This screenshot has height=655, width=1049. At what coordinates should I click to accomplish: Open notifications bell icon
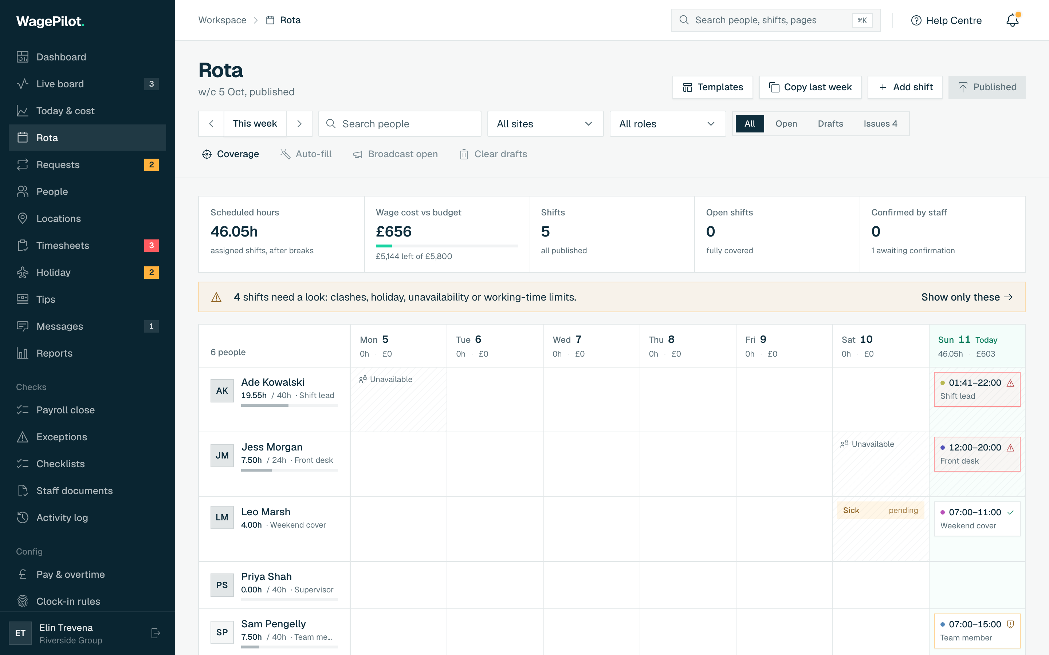pos(1013,20)
